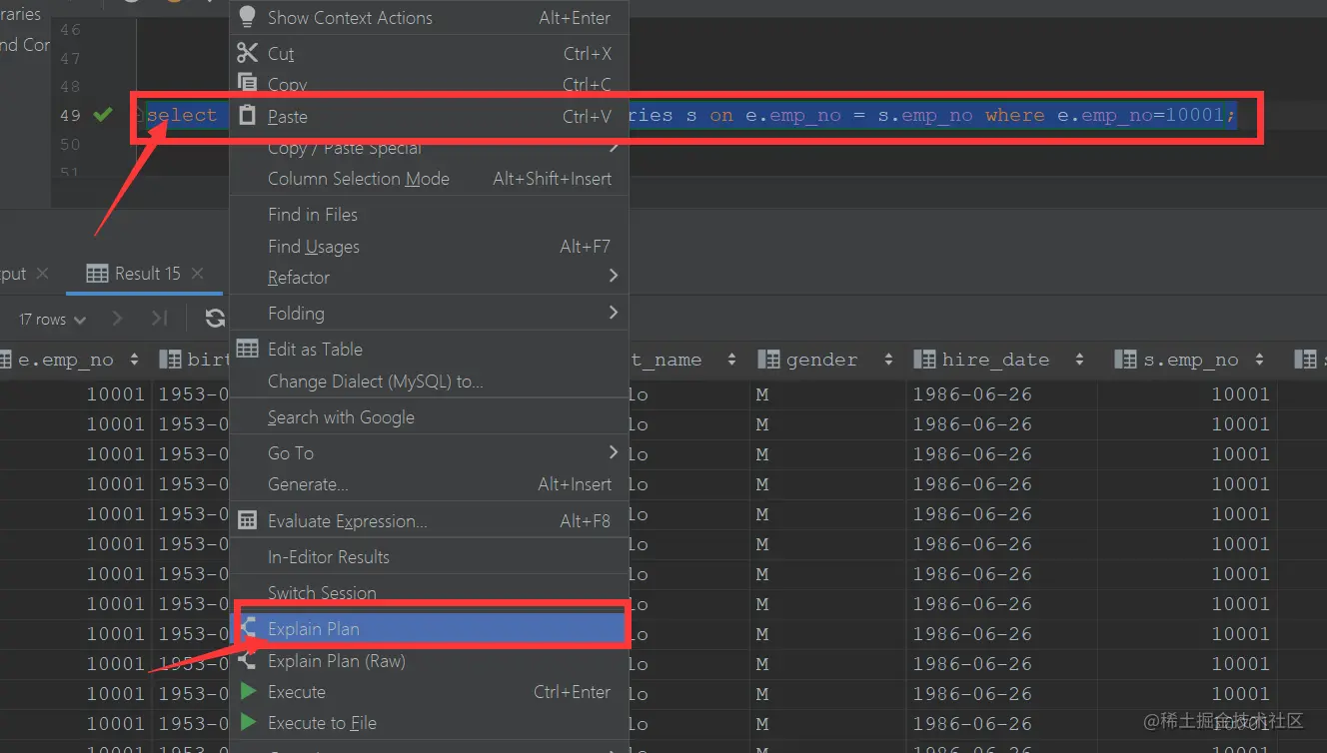This screenshot has width=1327, height=753.
Task: Close the Result 15 tab
Action: pos(197,273)
